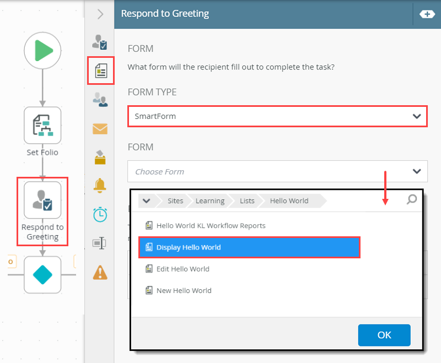Expand the breadcrumb navigation chevron

(146, 201)
